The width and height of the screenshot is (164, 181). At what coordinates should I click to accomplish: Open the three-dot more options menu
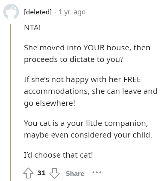[97, 172]
